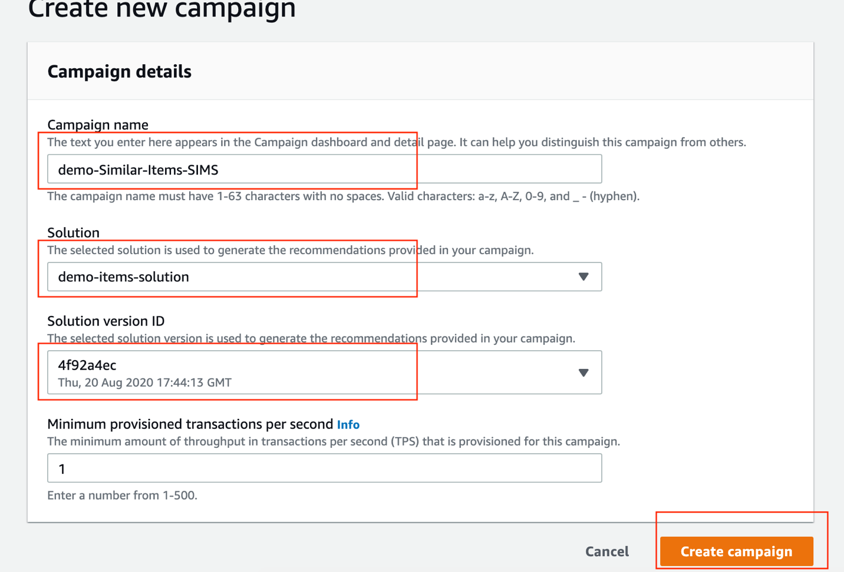Image resolution: width=844 pixels, height=572 pixels.
Task: Select the demo-items-solution combo box text
Action: pyautogui.click(x=124, y=277)
